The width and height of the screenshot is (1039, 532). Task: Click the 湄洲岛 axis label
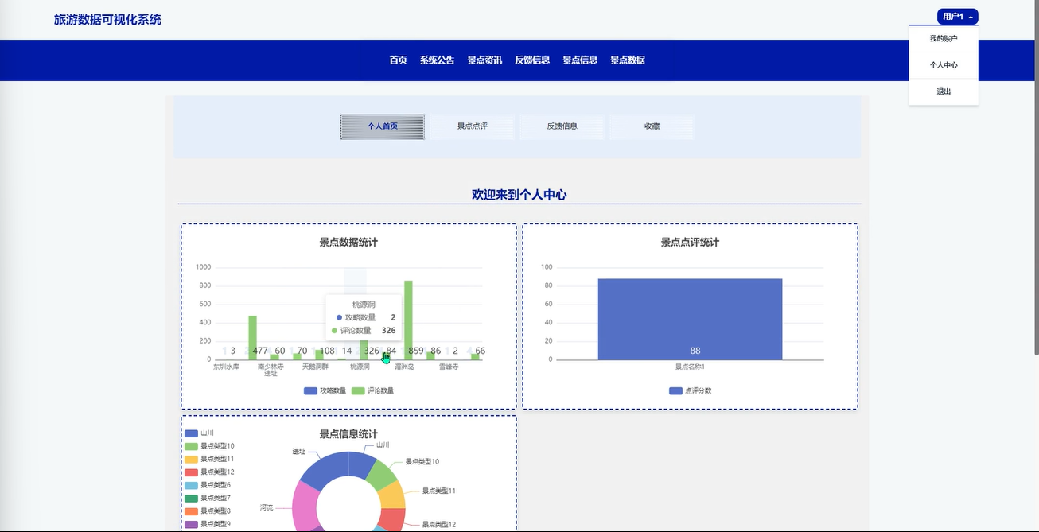[x=404, y=367]
